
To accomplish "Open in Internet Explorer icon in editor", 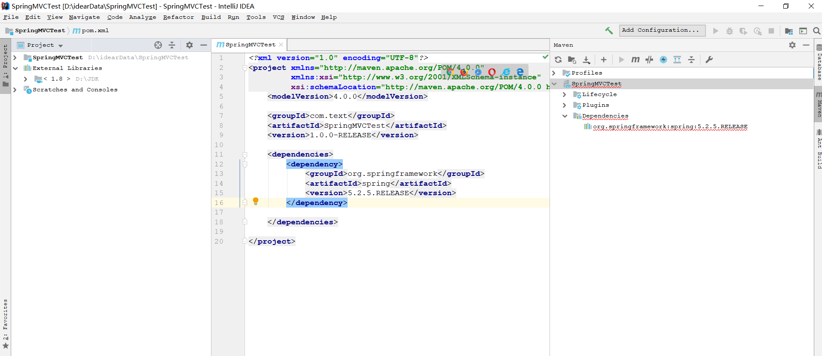I will (x=506, y=72).
